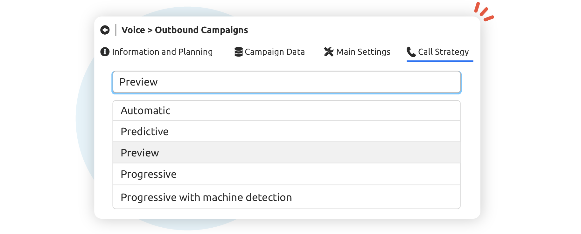Screen dimensions: 581x234
Task: Click the breadcrumb separator arrow
Action: click(150, 31)
